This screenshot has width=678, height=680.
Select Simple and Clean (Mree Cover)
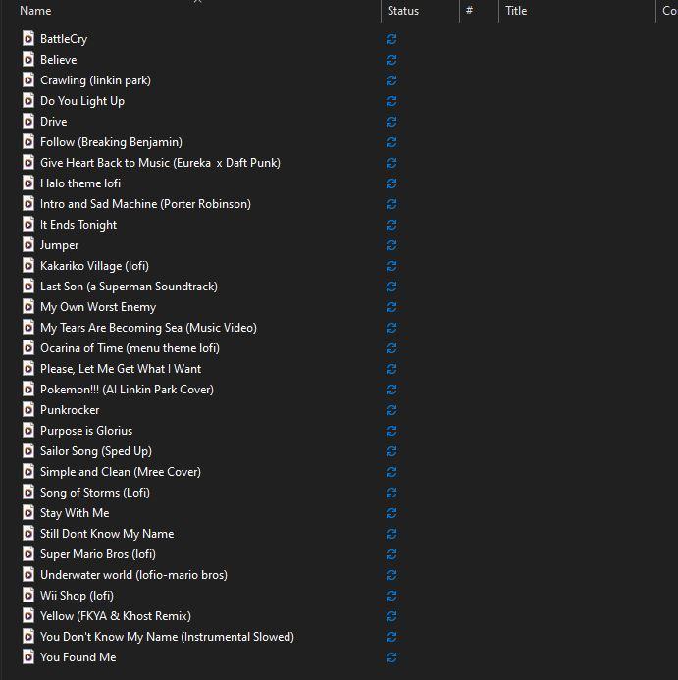121,472
